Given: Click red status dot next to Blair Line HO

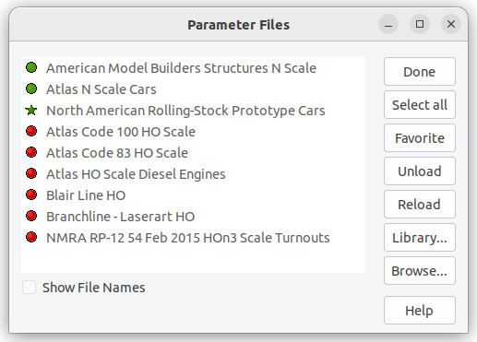Looking at the screenshot, I should (x=31, y=195).
